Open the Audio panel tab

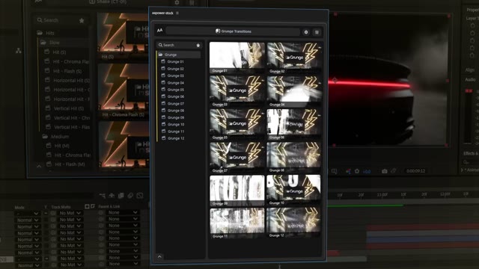pos(470,80)
